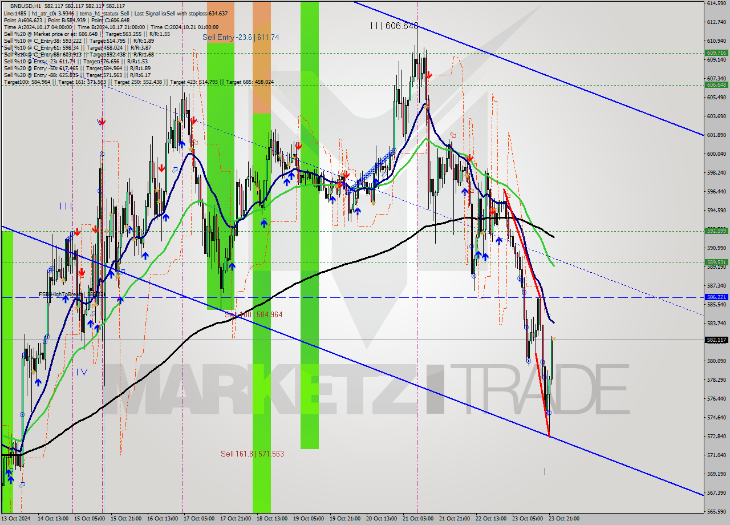Click the '20 Oct 13:00' time label
The height and width of the screenshot is (525, 730).
382,519
